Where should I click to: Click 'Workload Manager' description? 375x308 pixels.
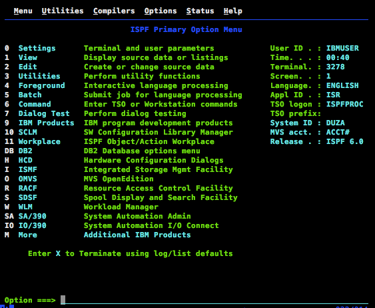(x=121, y=207)
